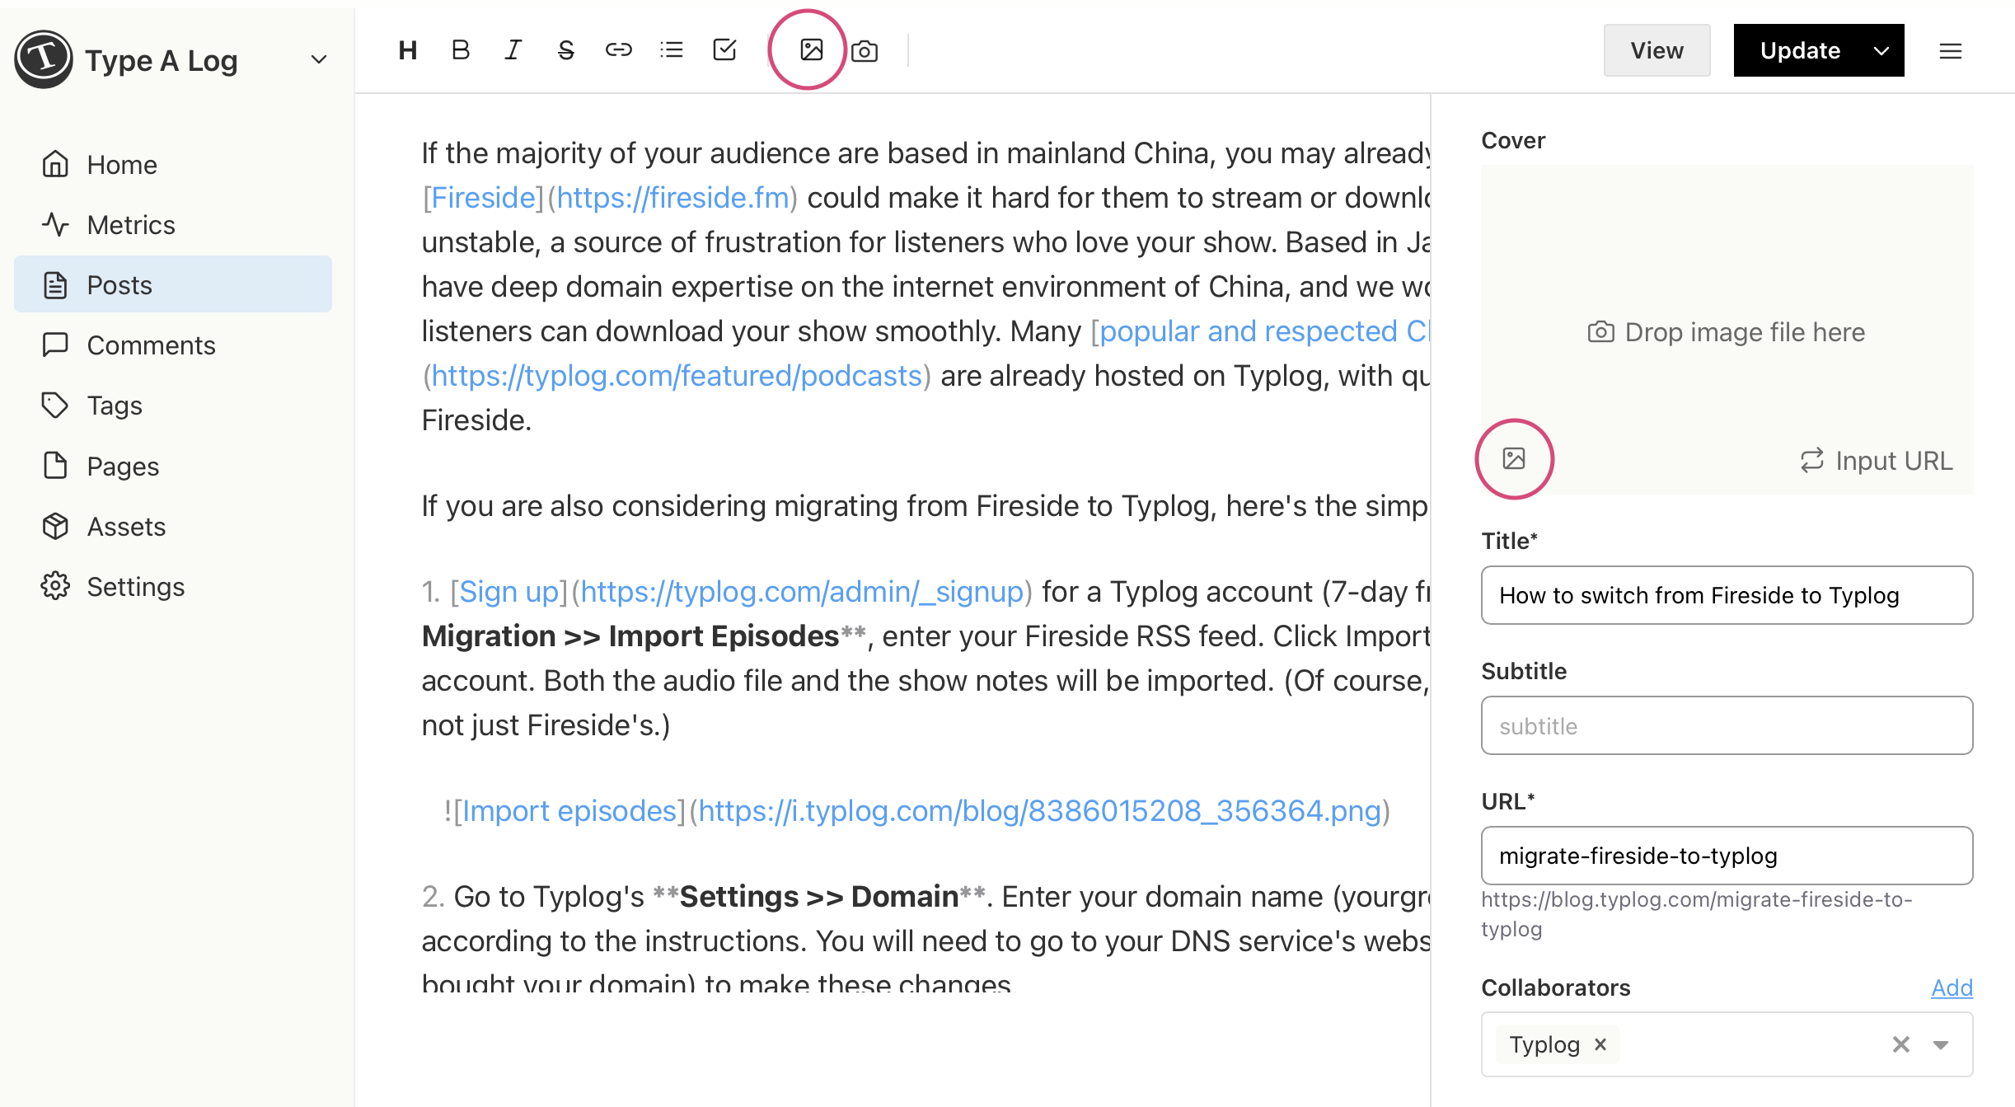Click the blog.typlog.com preview URL text
The image size is (2015, 1107).
point(1697,914)
